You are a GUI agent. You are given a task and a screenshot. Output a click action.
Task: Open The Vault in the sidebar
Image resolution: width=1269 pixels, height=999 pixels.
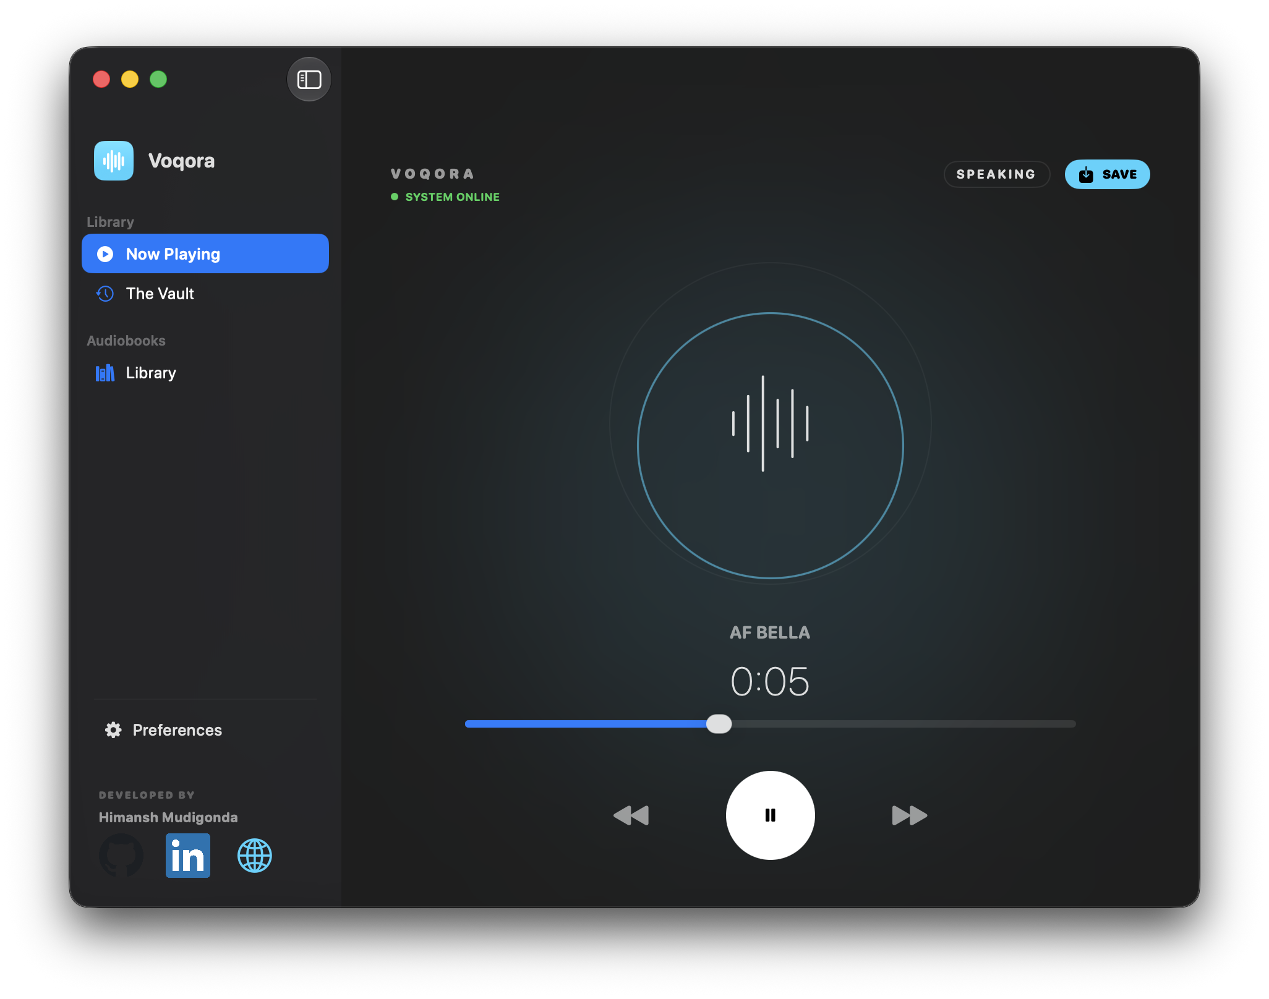click(x=205, y=293)
